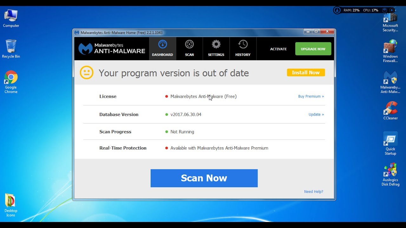Click the window title bar text
This screenshot has width=406, height=228.
121,33
